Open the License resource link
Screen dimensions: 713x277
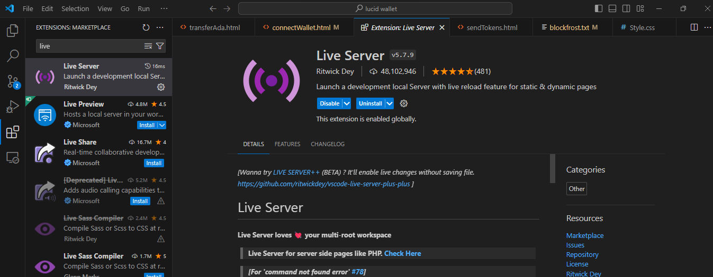point(577,264)
